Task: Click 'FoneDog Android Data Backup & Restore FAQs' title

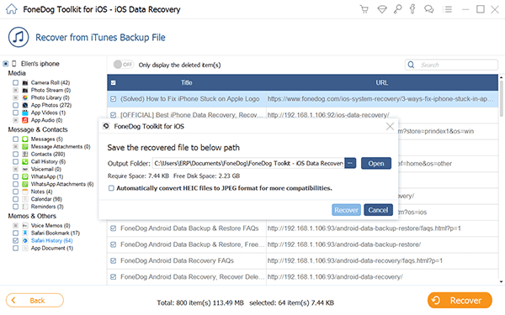Action: [189, 228]
